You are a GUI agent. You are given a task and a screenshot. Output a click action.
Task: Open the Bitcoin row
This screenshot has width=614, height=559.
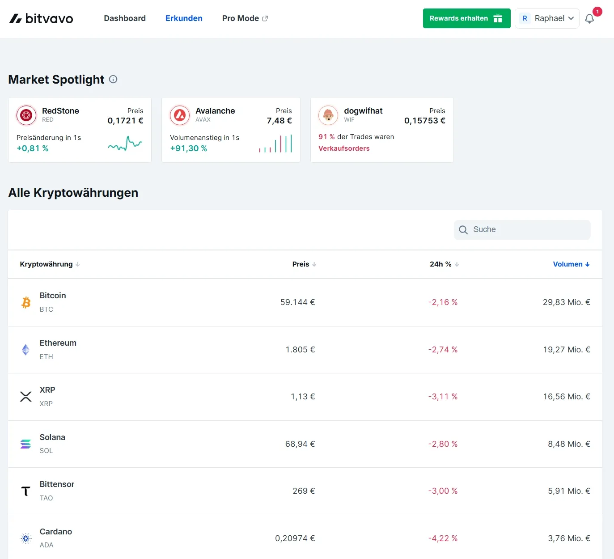pos(305,302)
